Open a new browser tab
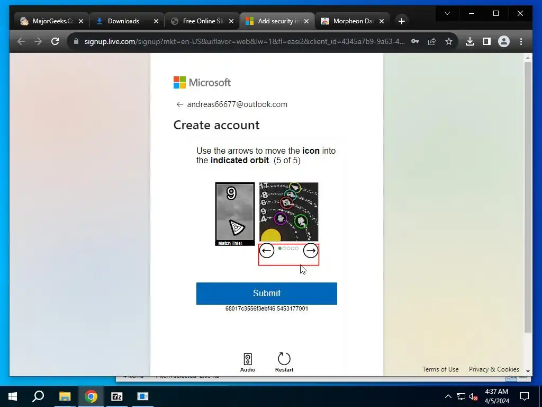The height and width of the screenshot is (407, 542). (401, 21)
